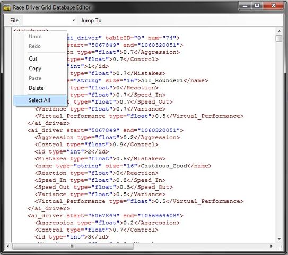Click the vertical scrollbar down arrow
288x255 pixels.
pyautogui.click(x=279, y=239)
